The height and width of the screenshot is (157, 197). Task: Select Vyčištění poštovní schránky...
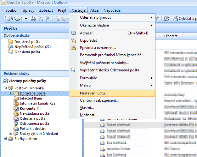[112, 63]
